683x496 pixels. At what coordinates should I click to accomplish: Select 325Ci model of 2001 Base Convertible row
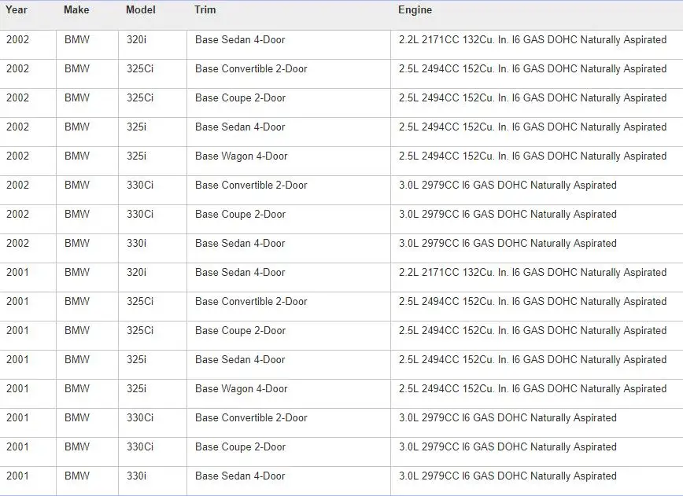click(140, 302)
